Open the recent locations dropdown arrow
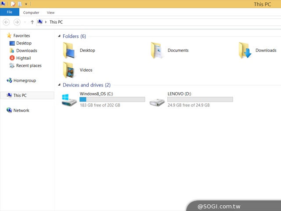 click(x=25, y=22)
